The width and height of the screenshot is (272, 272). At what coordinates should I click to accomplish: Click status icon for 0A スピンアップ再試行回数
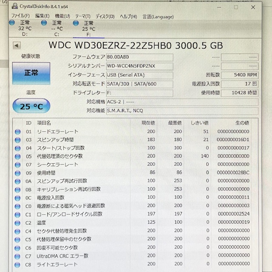[x=17, y=181]
